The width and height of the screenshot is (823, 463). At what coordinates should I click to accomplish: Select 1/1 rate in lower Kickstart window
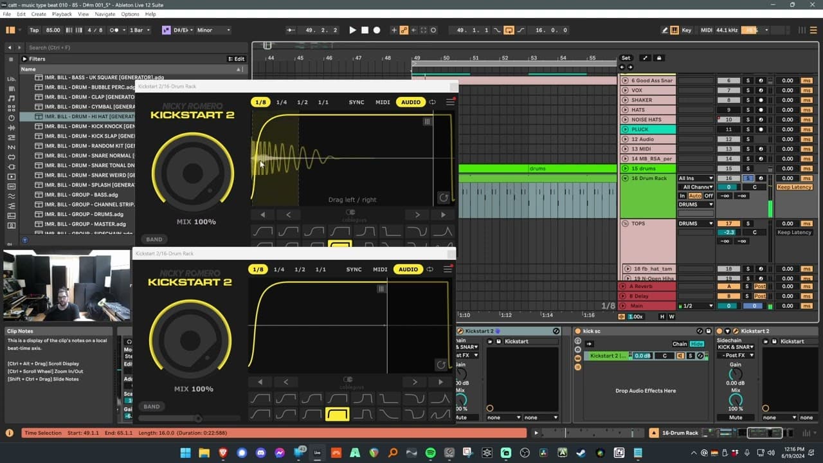[x=321, y=269]
